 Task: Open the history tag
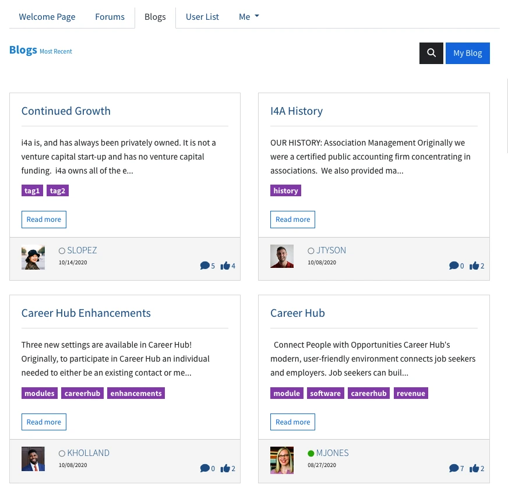click(x=285, y=190)
